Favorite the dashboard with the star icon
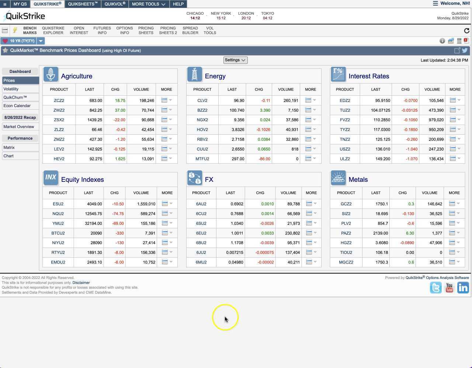Viewport: 472px width, 368px height. [x=5, y=50]
